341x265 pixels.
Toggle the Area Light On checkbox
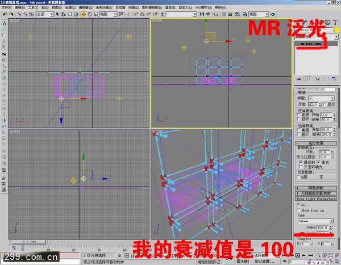point(298,205)
